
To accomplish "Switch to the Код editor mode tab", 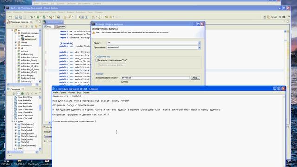I will tap(49, 27).
